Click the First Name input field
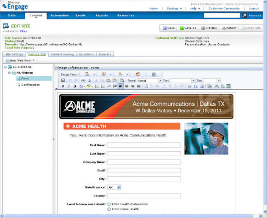 coord(144,145)
